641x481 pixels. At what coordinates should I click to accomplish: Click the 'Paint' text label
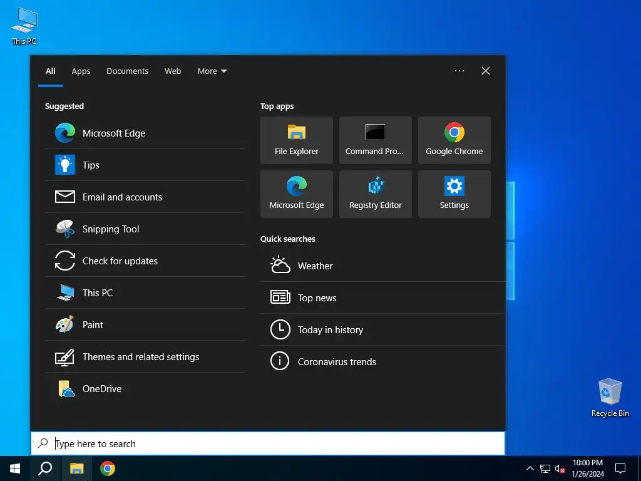(93, 325)
